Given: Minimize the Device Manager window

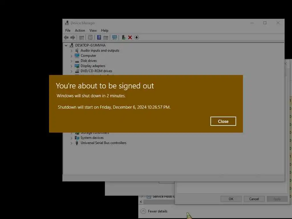Looking at the screenshot, I should [x=252, y=23].
